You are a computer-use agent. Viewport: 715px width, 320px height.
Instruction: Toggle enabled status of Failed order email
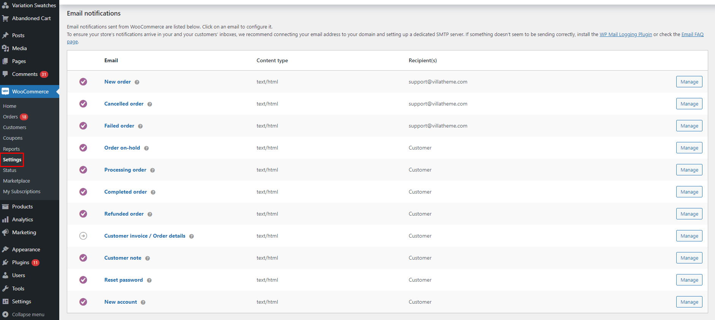(83, 126)
